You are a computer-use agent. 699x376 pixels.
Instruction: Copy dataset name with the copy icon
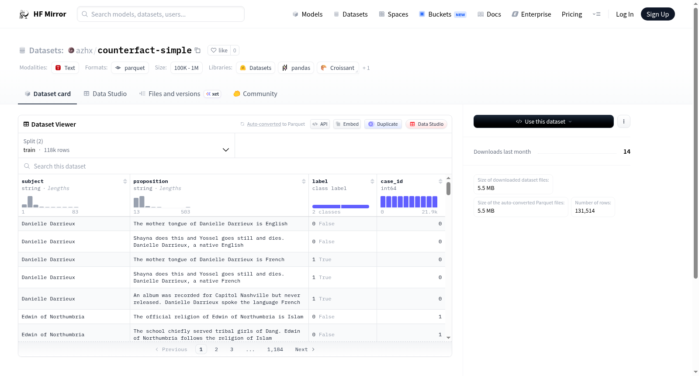tap(197, 50)
